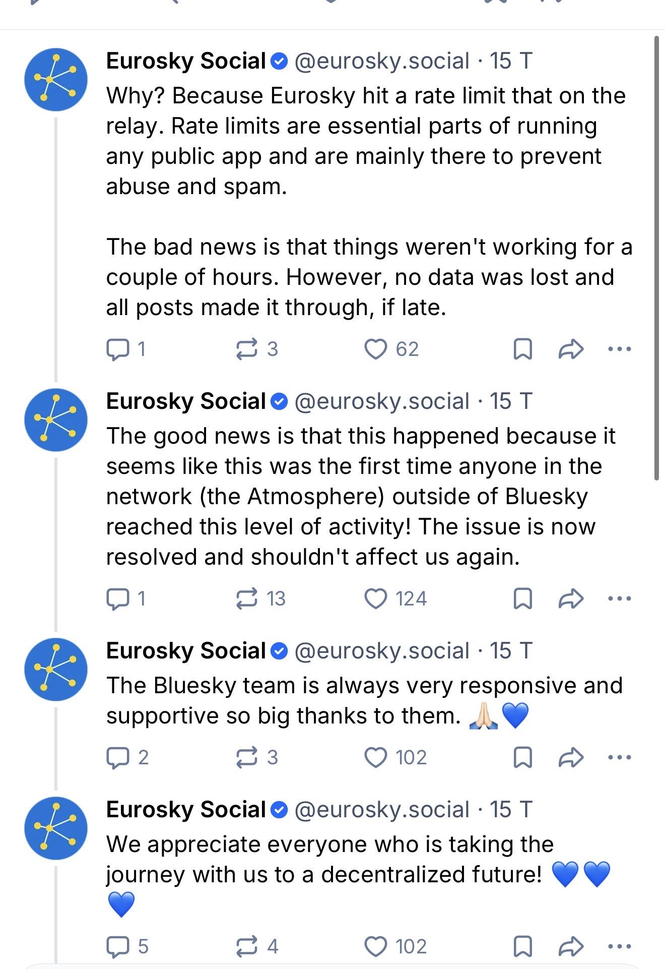Reply to the 'good news' Atmosphere post

[118, 598]
